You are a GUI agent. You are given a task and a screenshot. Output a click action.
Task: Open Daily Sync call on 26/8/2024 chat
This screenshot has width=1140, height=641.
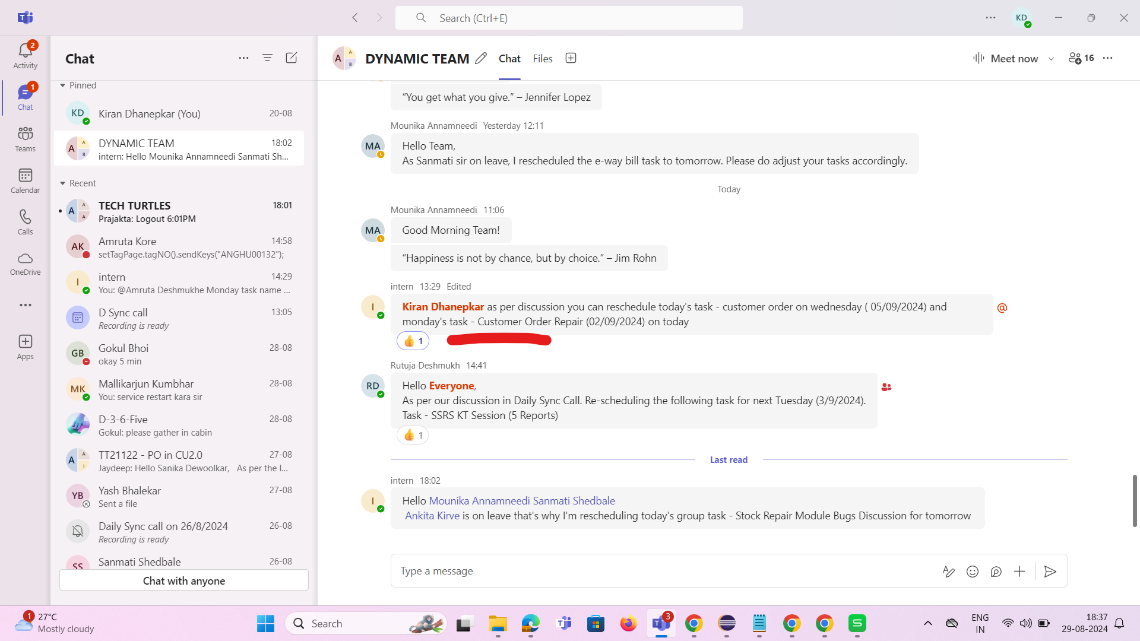[x=179, y=532]
